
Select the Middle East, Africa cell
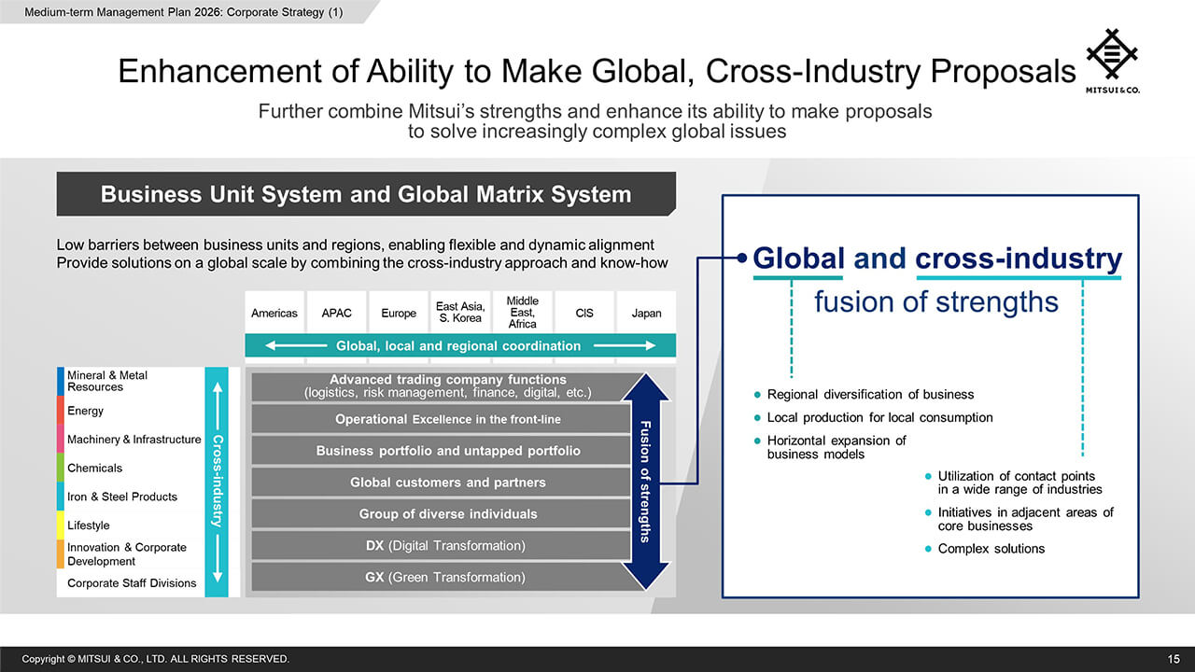522,313
